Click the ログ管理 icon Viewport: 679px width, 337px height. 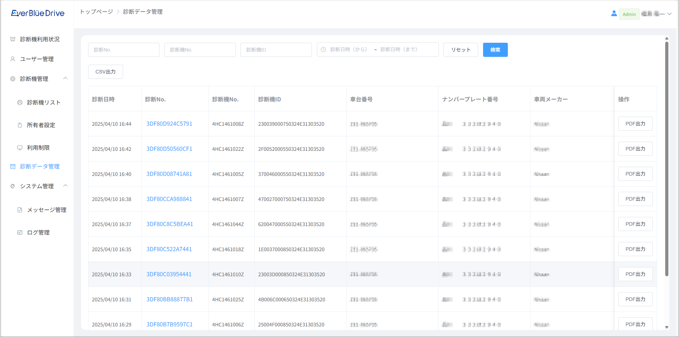[20, 232]
